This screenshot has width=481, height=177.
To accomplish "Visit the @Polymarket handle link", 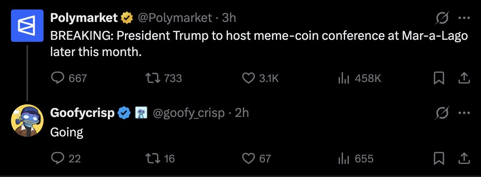I will [x=175, y=18].
